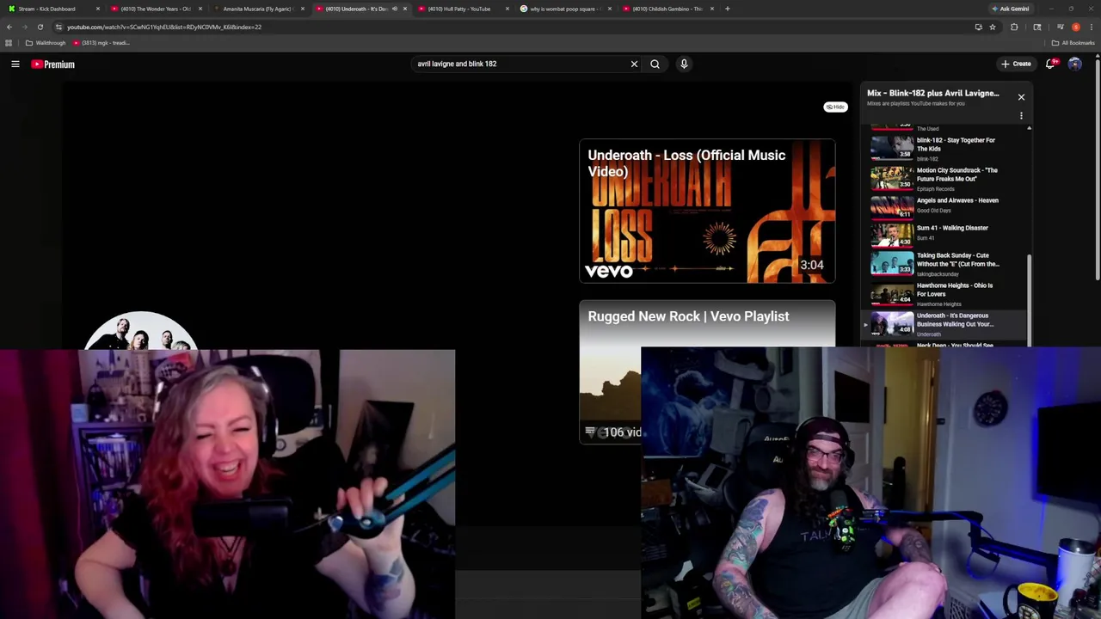Expand the All Bookmarks folder
Viewport: 1101px width, 619px height.
1073,43
